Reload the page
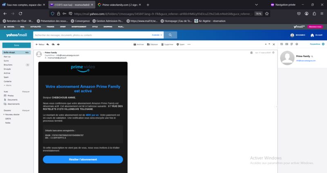This screenshot has height=173, width=327. coord(20,14)
